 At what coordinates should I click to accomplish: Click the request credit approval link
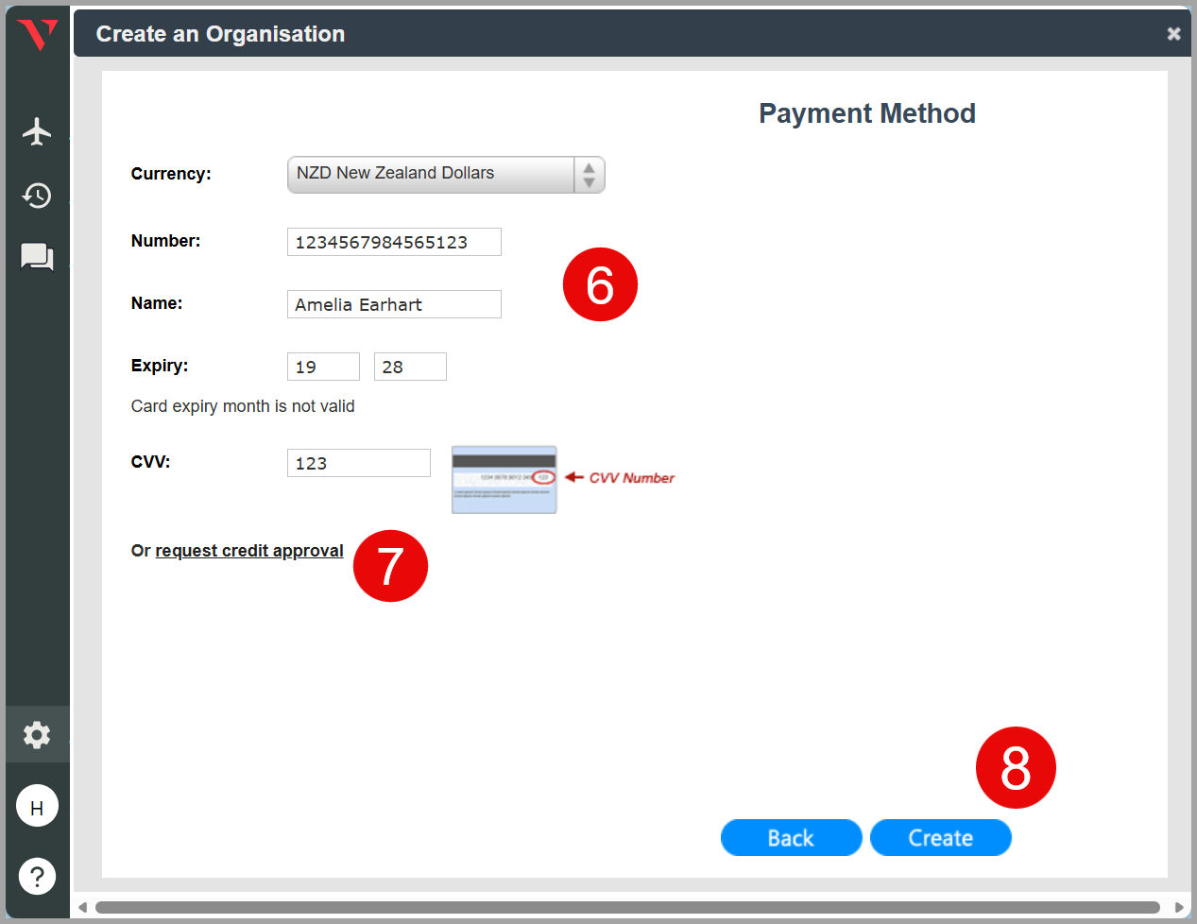[x=249, y=551]
